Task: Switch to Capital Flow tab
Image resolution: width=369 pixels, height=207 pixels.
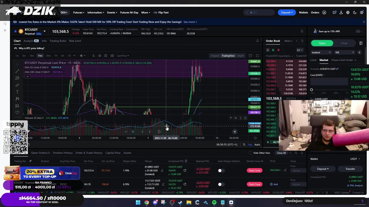Action: [x=113, y=153]
